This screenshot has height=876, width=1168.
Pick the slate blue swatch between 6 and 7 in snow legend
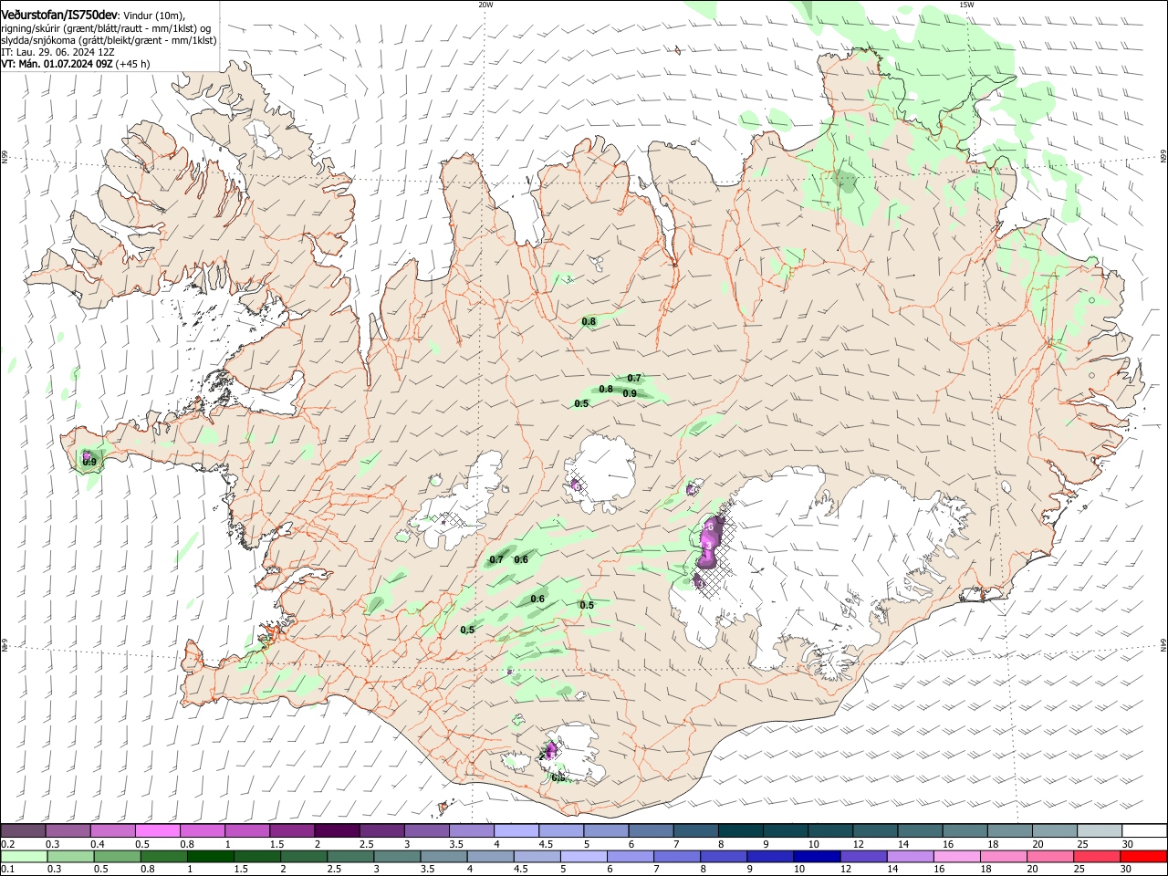click(x=652, y=831)
